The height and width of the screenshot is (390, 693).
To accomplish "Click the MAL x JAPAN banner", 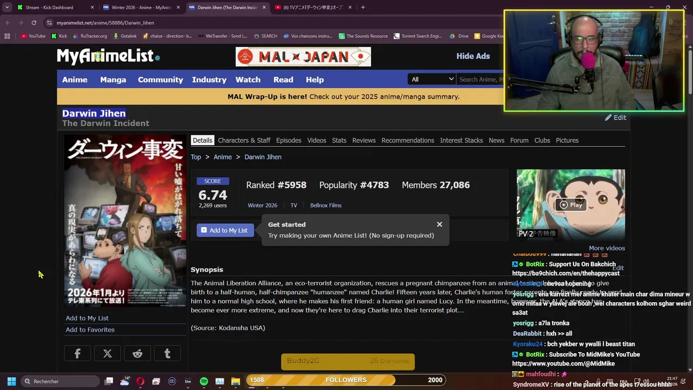I will [x=303, y=56].
